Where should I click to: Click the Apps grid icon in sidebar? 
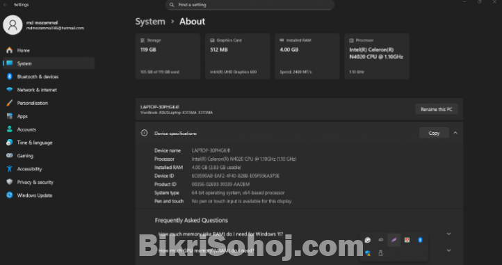click(x=10, y=116)
